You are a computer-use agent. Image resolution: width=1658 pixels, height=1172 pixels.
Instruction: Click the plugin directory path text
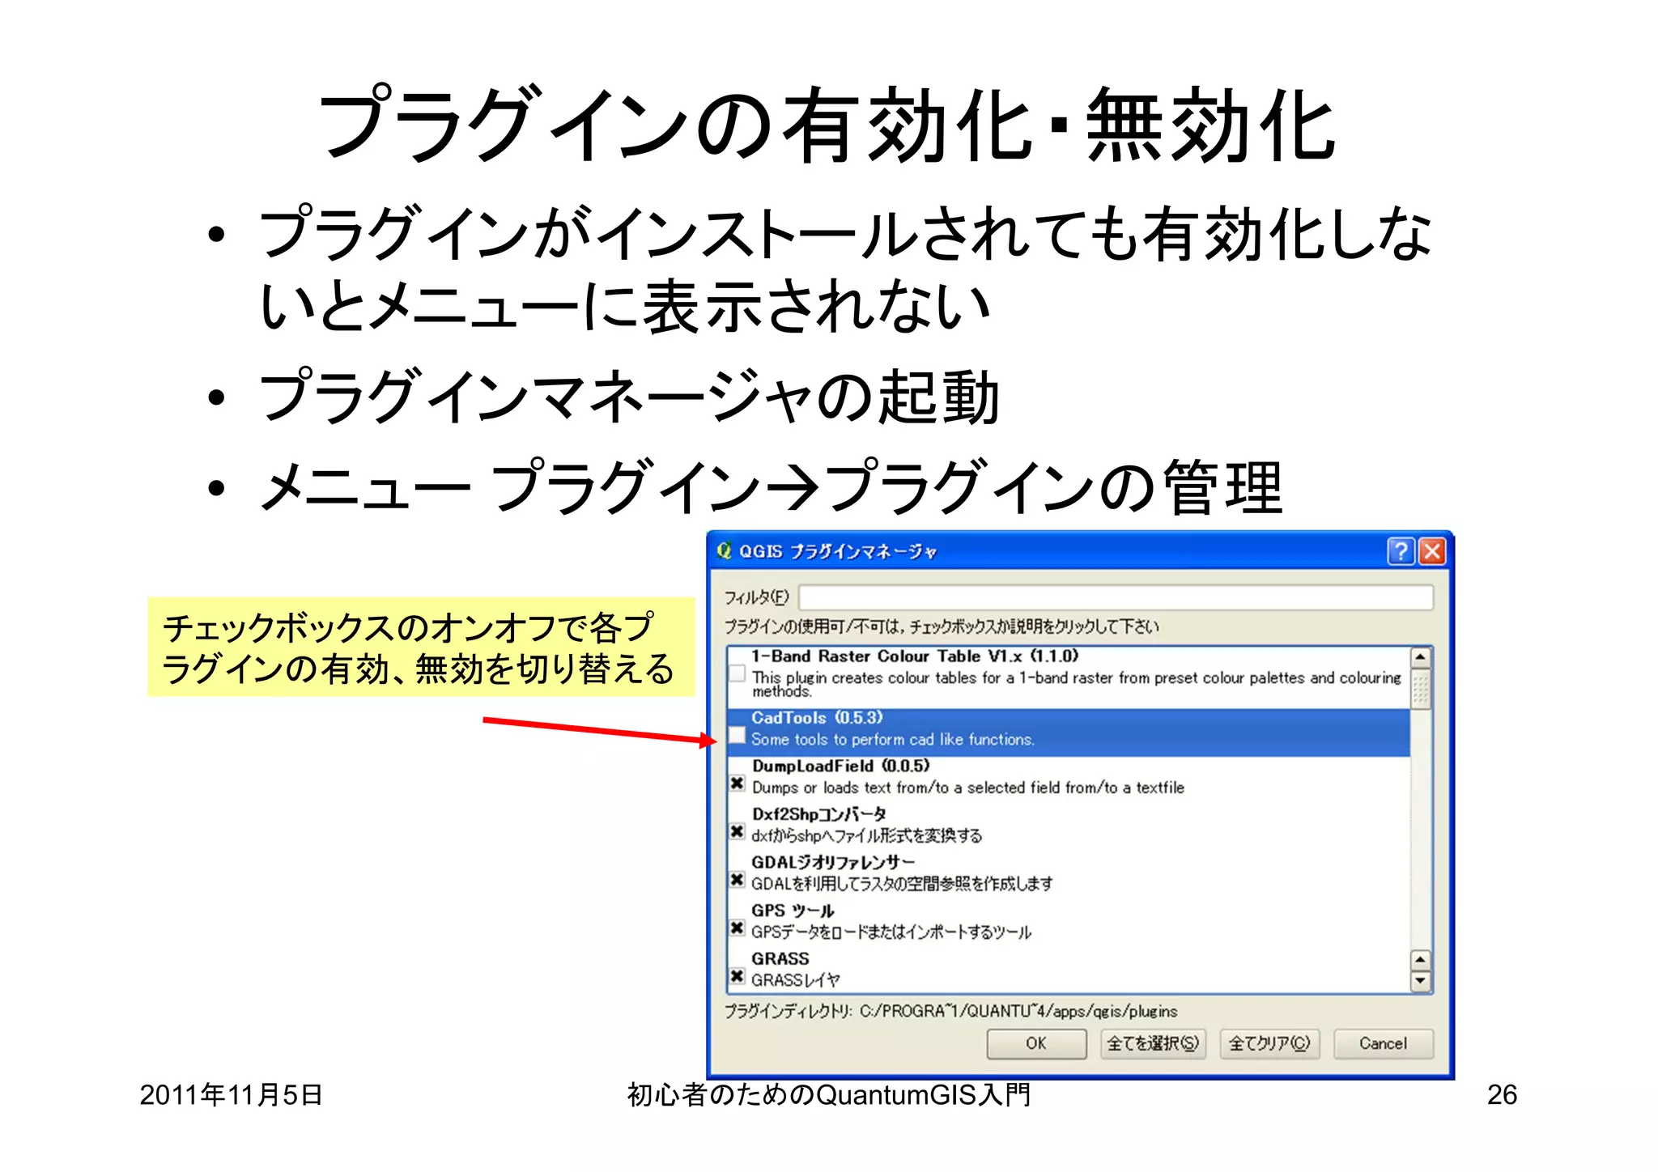click(950, 1011)
